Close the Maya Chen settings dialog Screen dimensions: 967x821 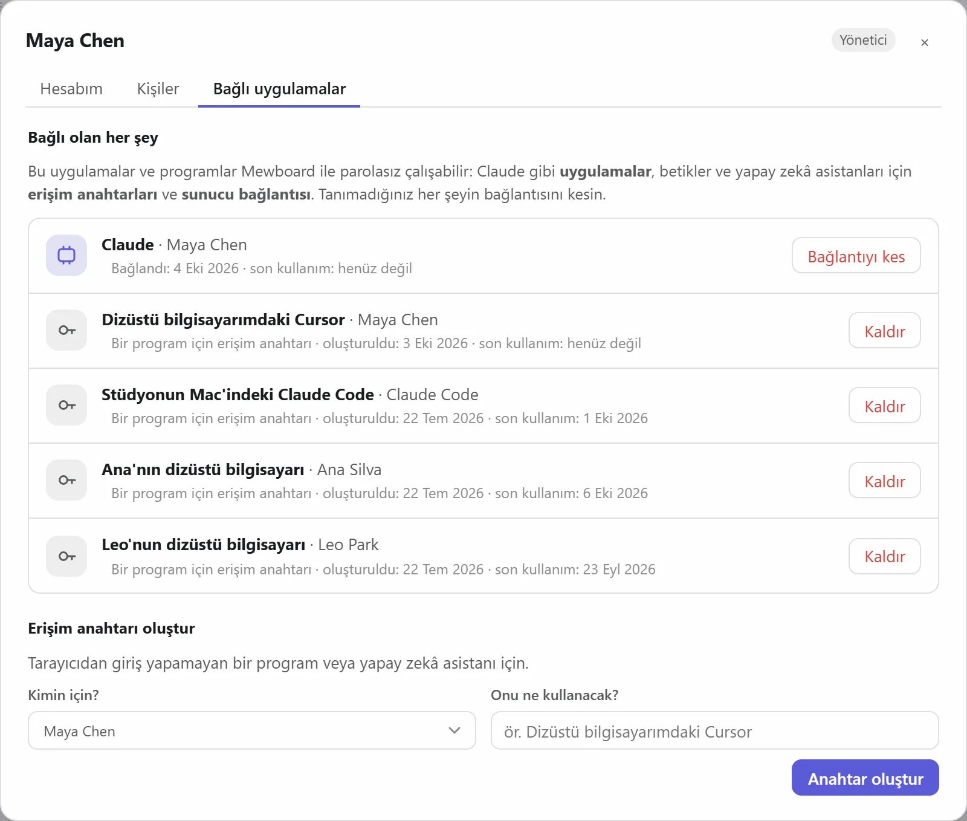[x=924, y=42]
